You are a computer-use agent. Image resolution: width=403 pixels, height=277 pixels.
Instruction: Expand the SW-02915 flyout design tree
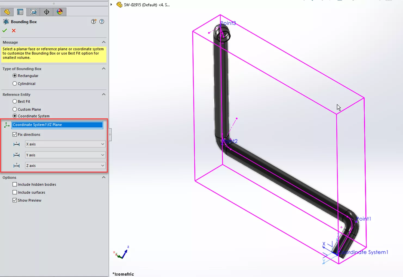(x=111, y=5)
